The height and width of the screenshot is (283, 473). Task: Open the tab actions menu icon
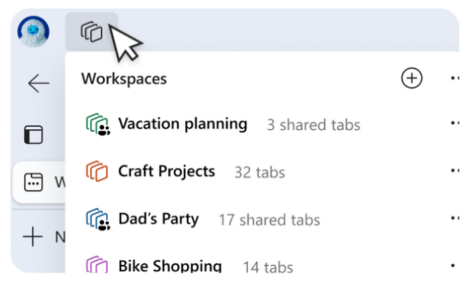(33, 135)
